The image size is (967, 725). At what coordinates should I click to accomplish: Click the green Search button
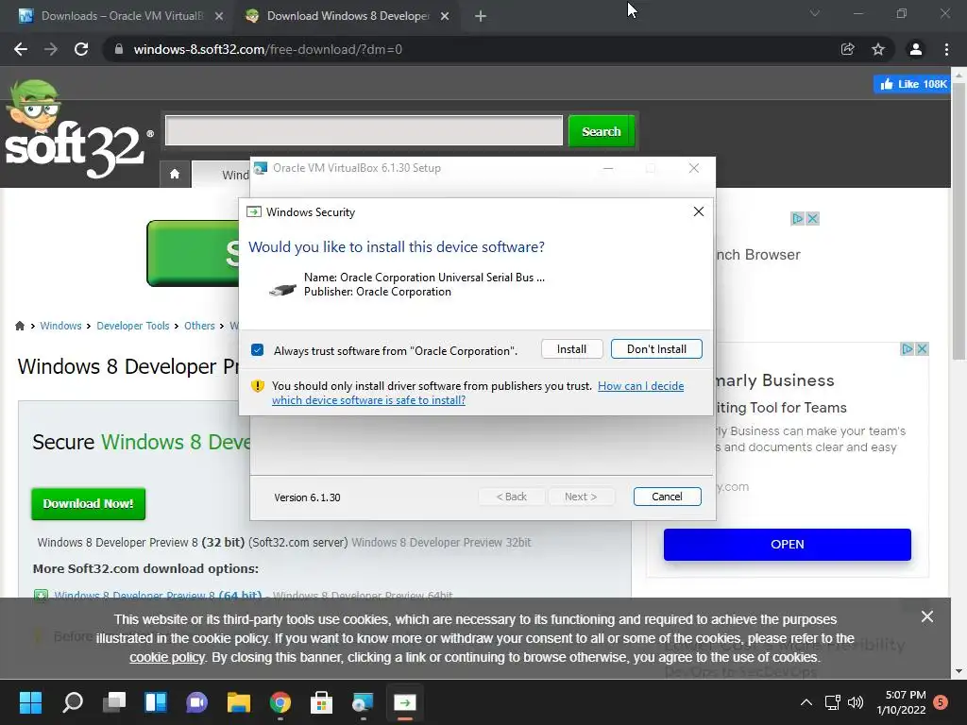click(x=602, y=131)
